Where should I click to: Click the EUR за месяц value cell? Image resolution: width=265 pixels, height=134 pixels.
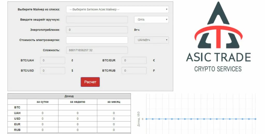coord(114,124)
